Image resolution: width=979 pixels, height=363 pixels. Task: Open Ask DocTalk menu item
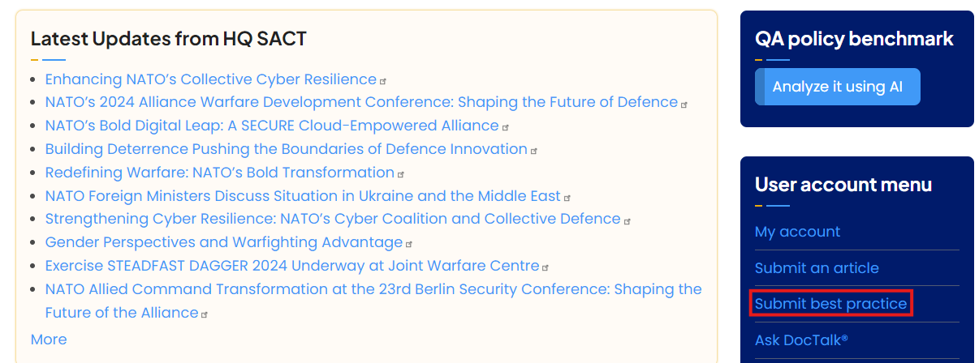(x=801, y=340)
